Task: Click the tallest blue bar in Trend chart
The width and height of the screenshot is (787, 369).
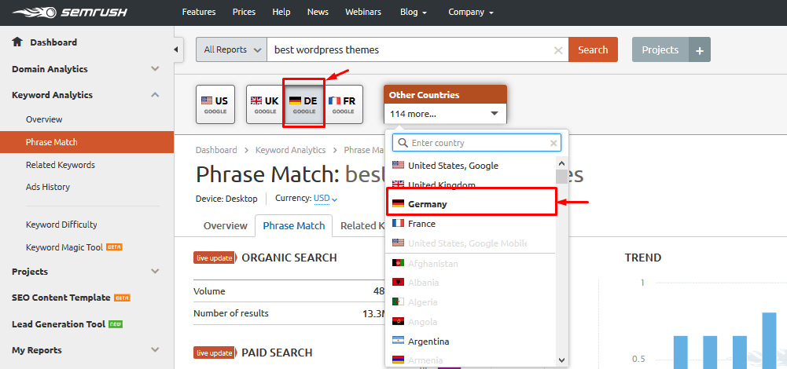Action: pos(769,341)
